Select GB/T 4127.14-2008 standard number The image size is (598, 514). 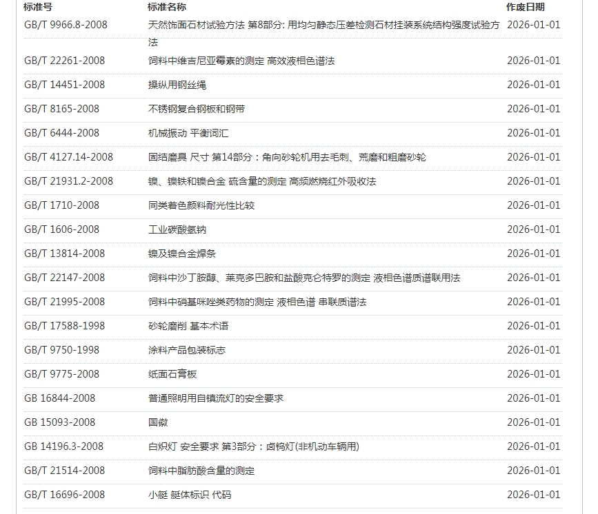coord(68,157)
